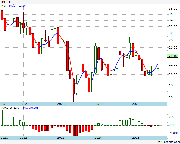Click the 0.000 MACD axis label
This screenshot has width=180, height=144.
pyautogui.click(x=173, y=125)
